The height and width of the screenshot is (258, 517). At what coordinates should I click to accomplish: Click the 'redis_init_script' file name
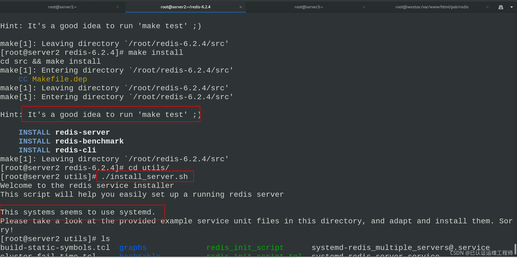pos(245,248)
